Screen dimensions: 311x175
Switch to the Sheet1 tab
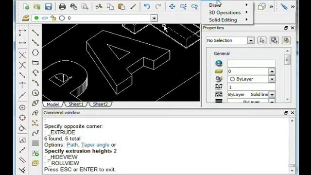click(76, 104)
